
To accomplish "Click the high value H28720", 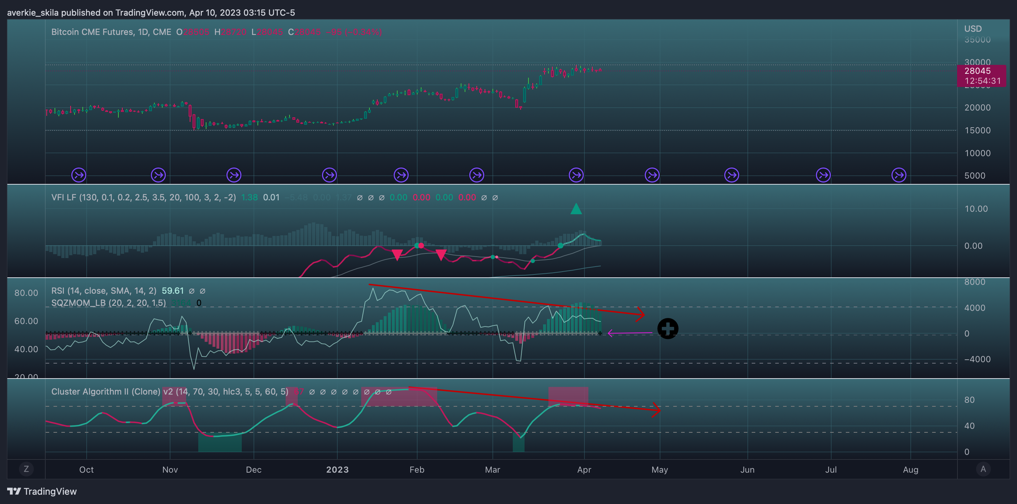I will click(231, 32).
